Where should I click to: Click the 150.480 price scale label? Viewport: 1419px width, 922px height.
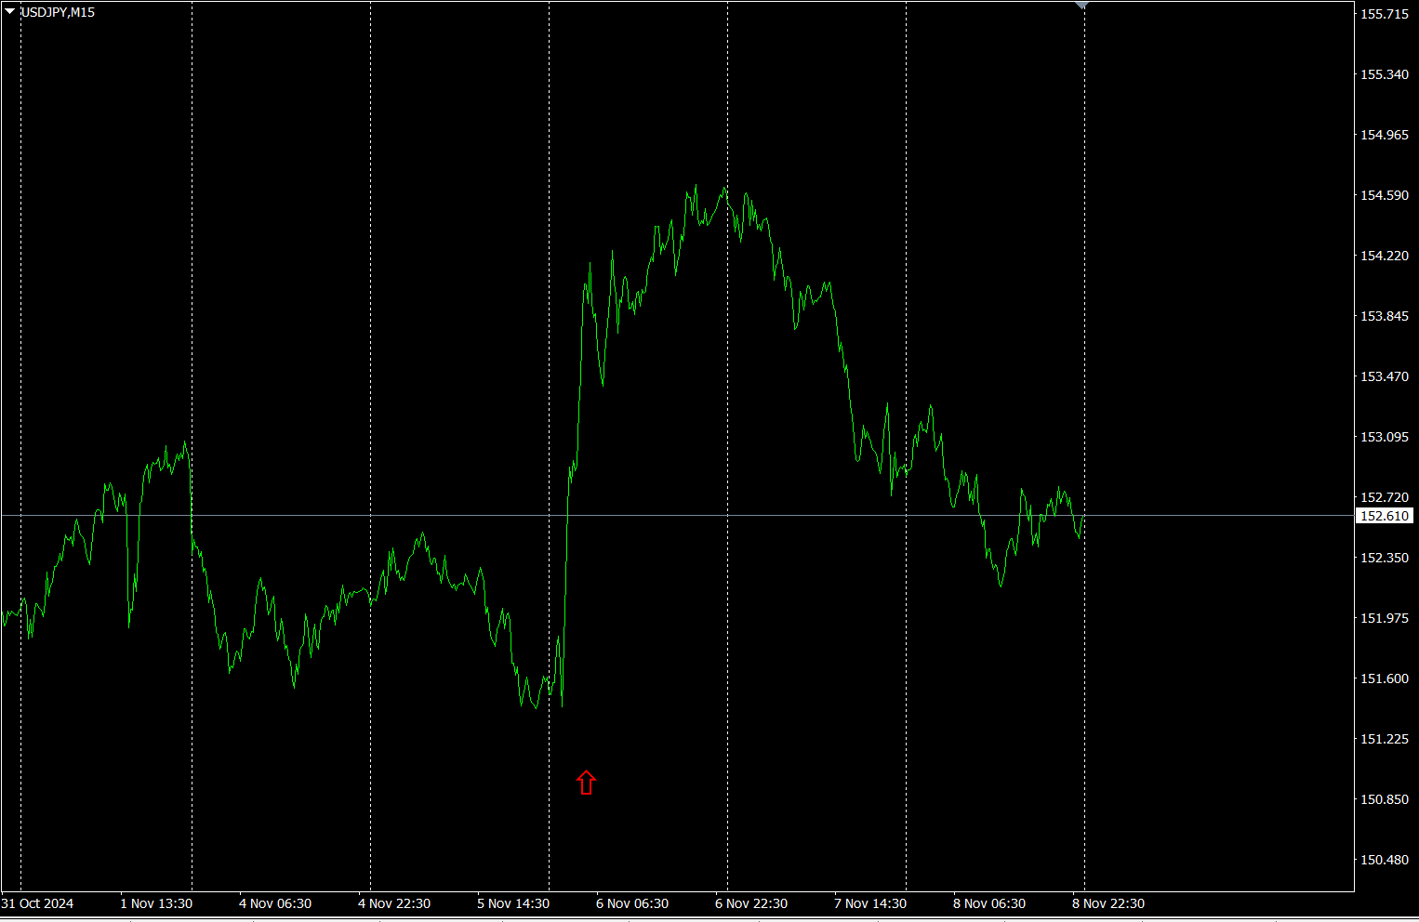(1385, 860)
